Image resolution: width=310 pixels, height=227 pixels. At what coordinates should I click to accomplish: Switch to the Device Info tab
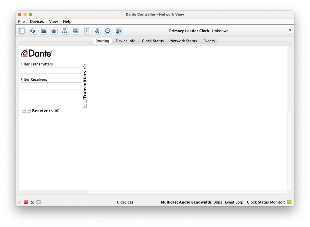(x=126, y=41)
